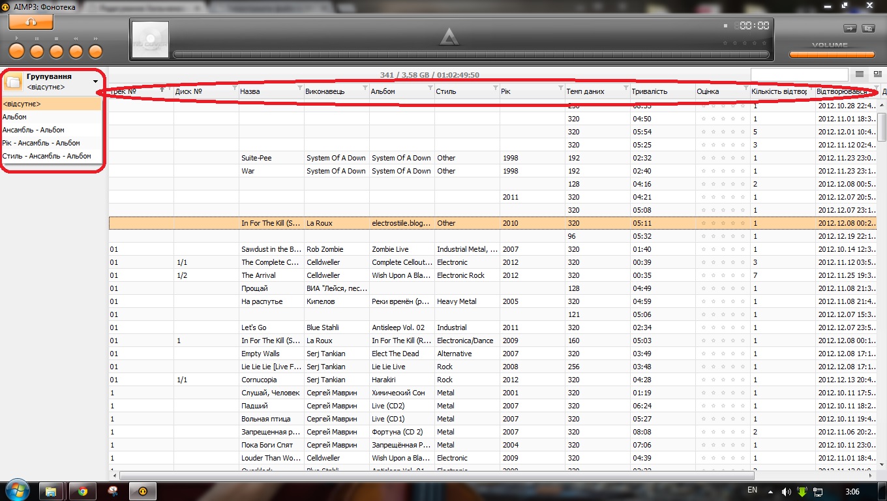Click the track position seek bar
This screenshot has width=887, height=501.
472,54
